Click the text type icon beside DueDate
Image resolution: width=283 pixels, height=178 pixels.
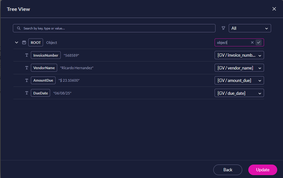[27, 93]
